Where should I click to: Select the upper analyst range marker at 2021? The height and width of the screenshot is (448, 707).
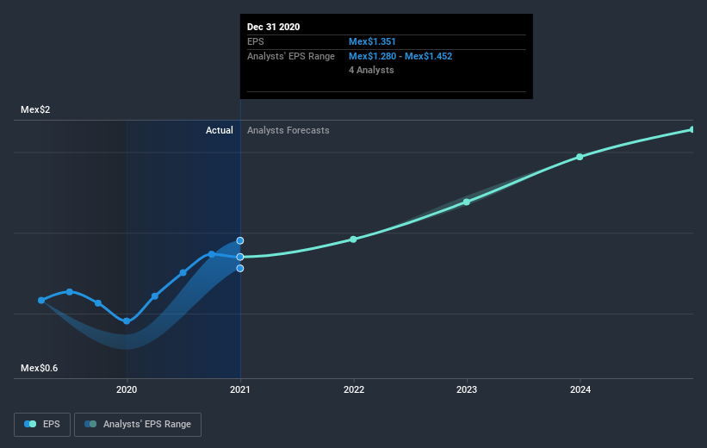tap(240, 240)
